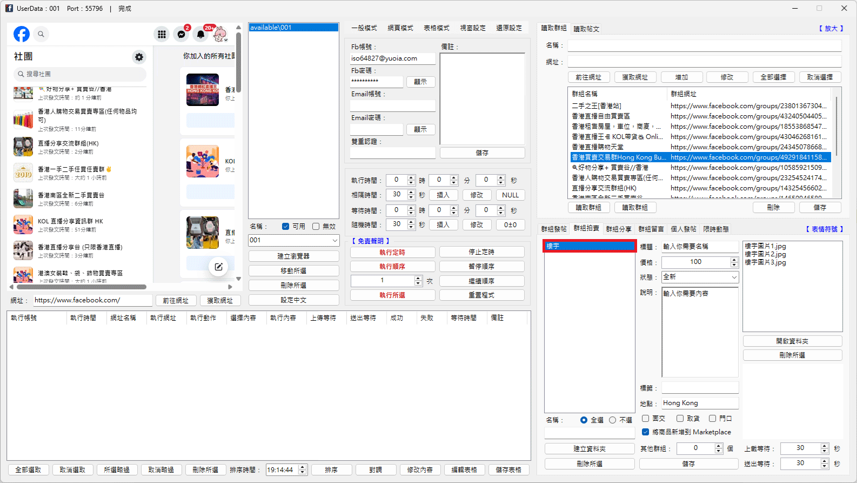Open the Messenger icon with badge 2
This screenshot has width=857, height=483.
click(x=182, y=34)
